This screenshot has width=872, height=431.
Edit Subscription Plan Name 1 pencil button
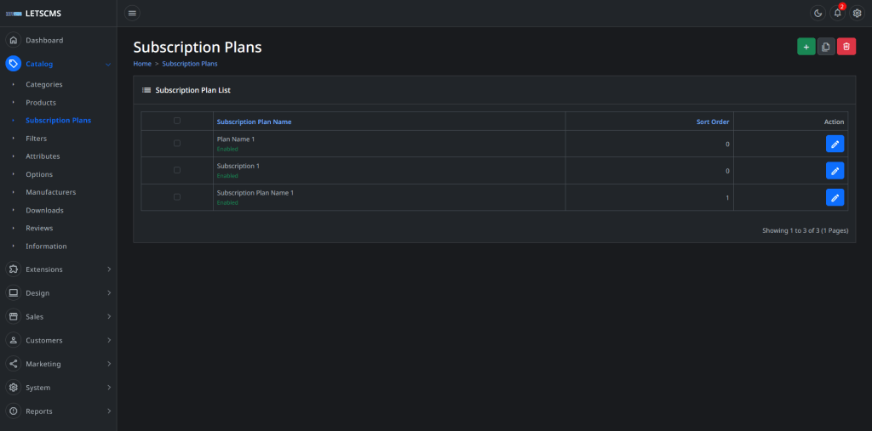(835, 197)
